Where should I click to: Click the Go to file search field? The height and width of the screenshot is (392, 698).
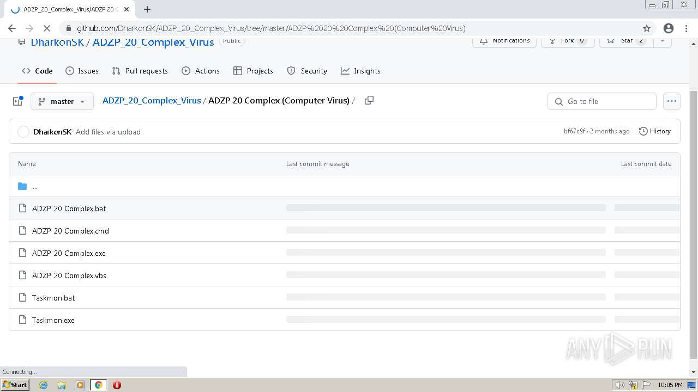pos(602,101)
